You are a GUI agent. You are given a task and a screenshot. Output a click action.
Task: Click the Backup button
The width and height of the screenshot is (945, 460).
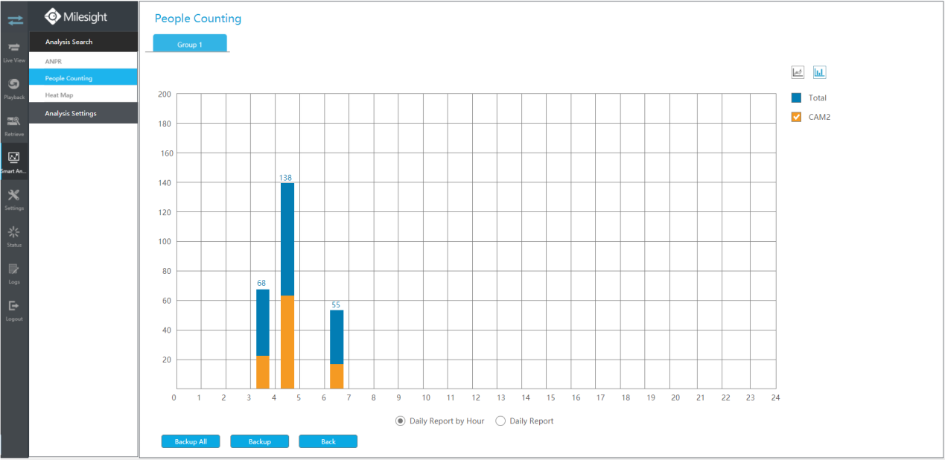coord(260,441)
